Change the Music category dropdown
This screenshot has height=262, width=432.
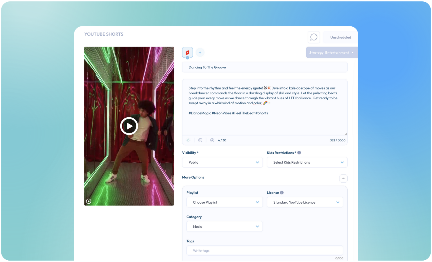coord(224,226)
